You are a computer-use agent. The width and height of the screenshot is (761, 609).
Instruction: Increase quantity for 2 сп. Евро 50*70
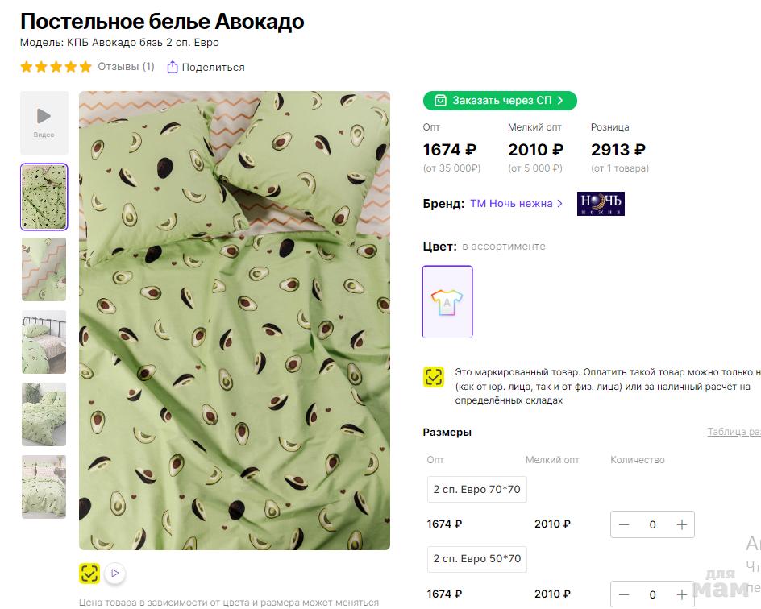click(x=681, y=594)
